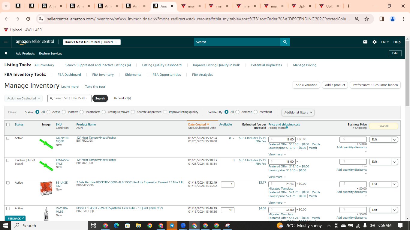Open the Manage Pricing link
The height and width of the screenshot is (230, 410).
pos(305,65)
